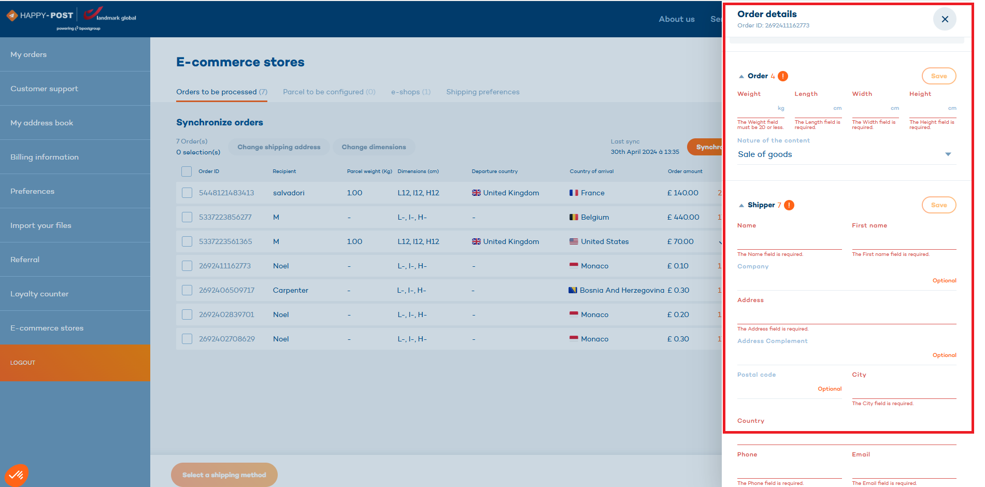The width and height of the screenshot is (985, 487).
Task: Toggle the select-all orders checkbox
Action: [187, 171]
